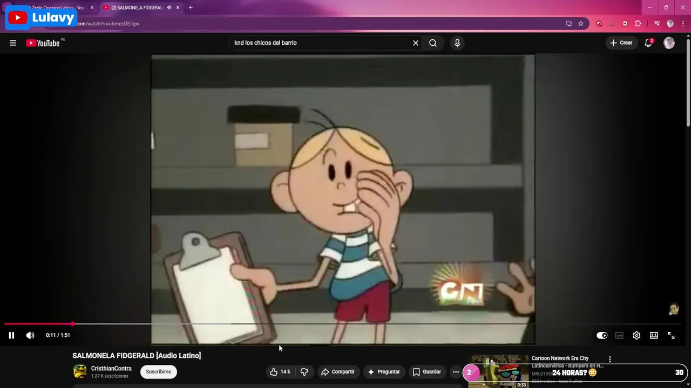Open browser media controls icon
The image size is (691, 388).
pyautogui.click(x=657, y=24)
